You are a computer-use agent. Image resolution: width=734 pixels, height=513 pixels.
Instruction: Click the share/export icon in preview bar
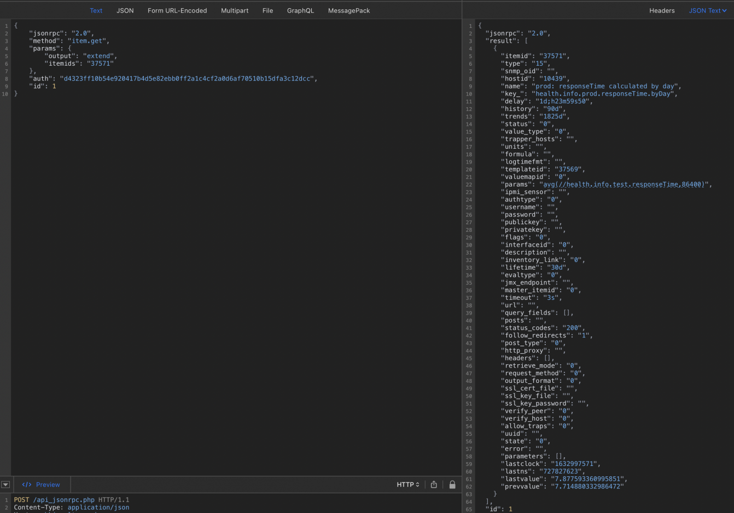pyautogui.click(x=434, y=485)
